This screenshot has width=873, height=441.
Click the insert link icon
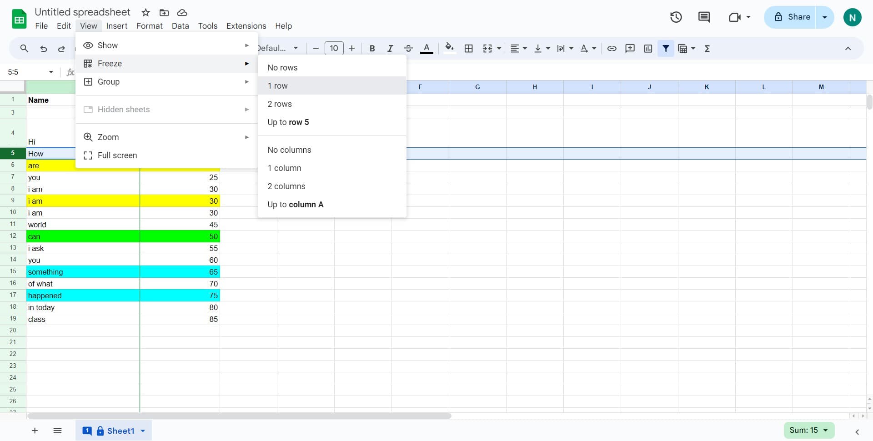612,49
